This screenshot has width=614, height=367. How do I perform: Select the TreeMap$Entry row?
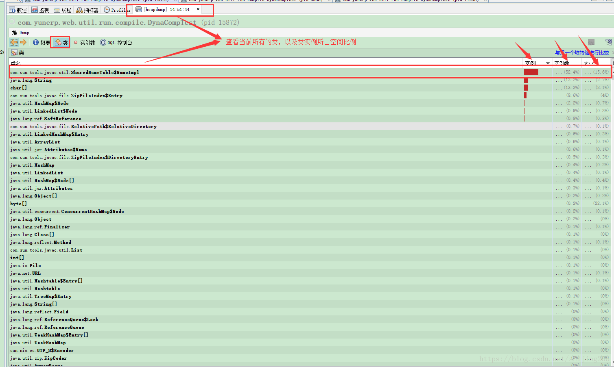pyautogui.click(x=310, y=296)
